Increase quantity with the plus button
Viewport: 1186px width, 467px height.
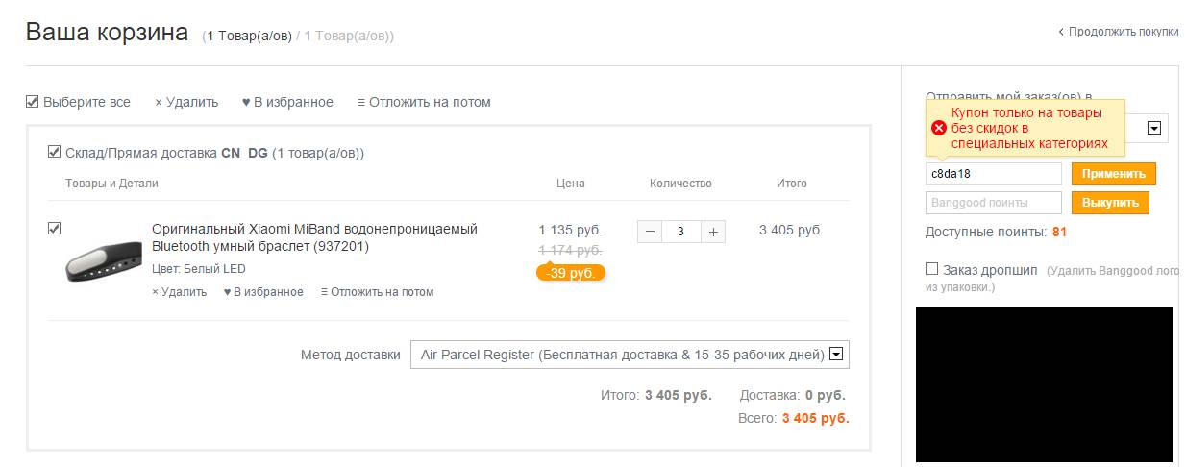click(x=713, y=232)
